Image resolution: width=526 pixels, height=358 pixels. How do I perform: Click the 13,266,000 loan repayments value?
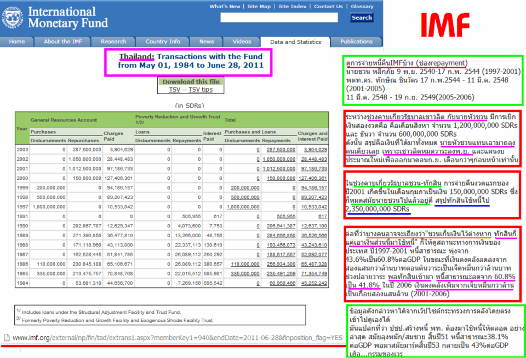point(188,236)
